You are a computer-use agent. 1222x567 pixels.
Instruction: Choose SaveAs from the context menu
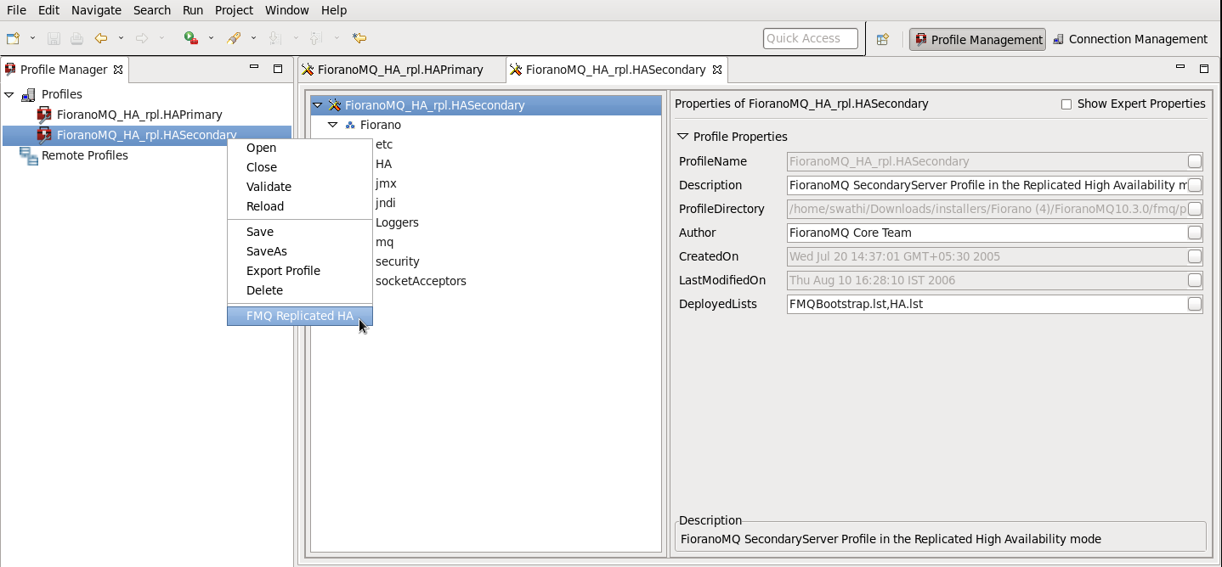coord(300,251)
